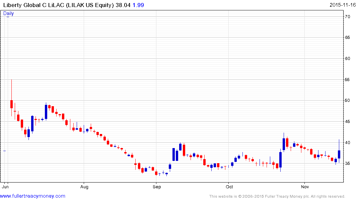Click the 45 price axis label
360x201 pixels.
347,122
